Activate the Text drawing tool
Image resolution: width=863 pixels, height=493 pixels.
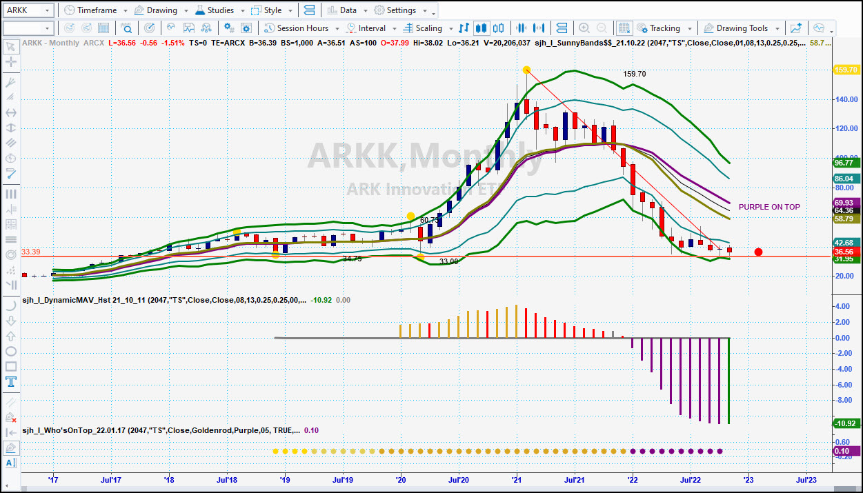click(11, 381)
